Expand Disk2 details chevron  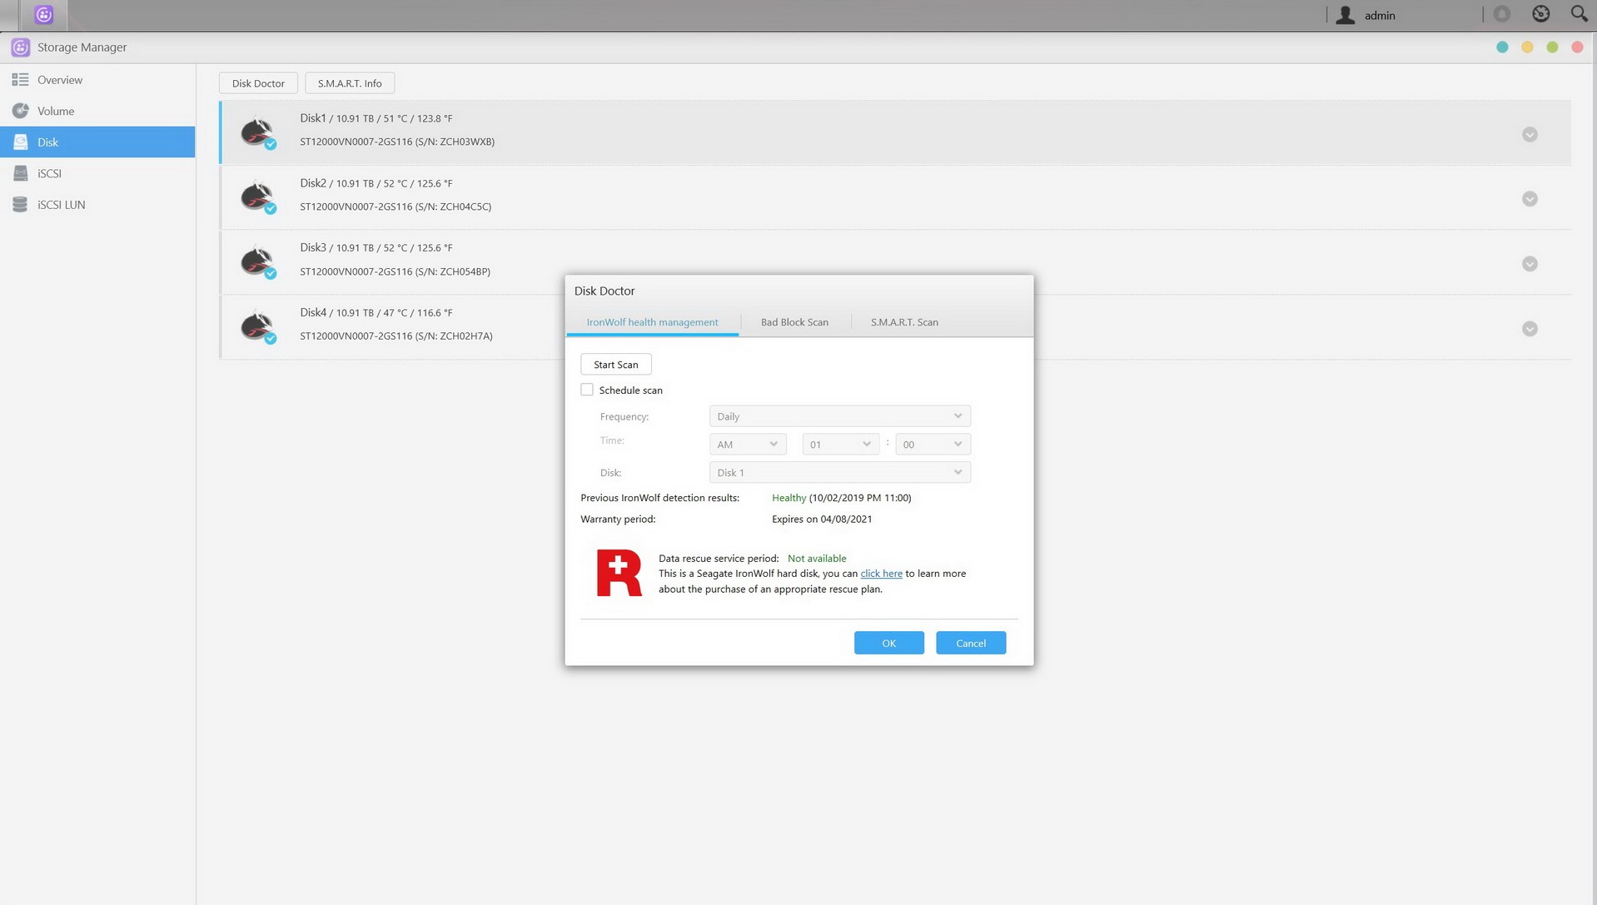(1530, 199)
